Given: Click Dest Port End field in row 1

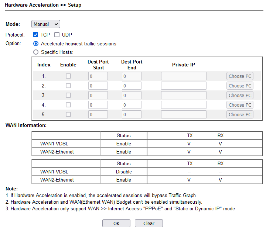Looking at the screenshot, I should [132, 76].
